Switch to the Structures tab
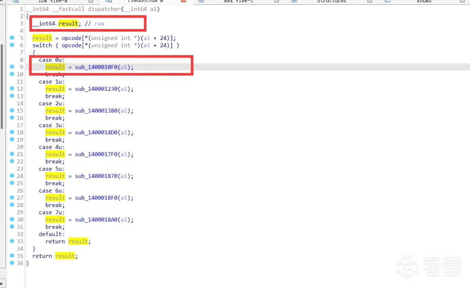 (x=331, y=1)
